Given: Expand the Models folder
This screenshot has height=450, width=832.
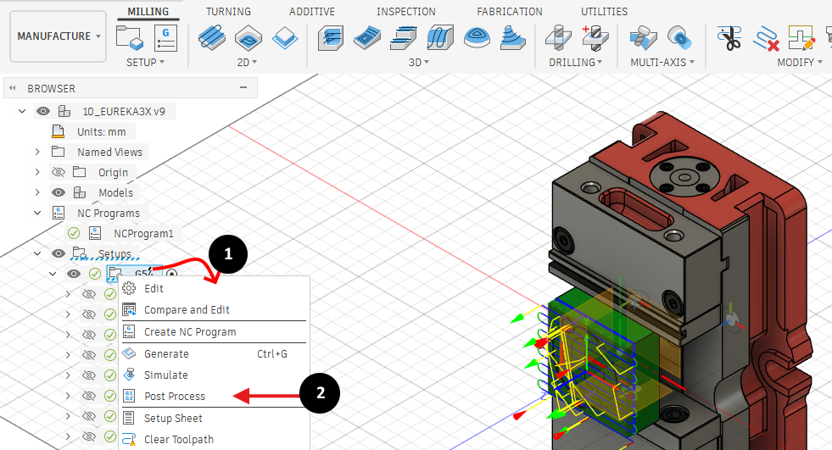Looking at the screenshot, I should [x=37, y=192].
